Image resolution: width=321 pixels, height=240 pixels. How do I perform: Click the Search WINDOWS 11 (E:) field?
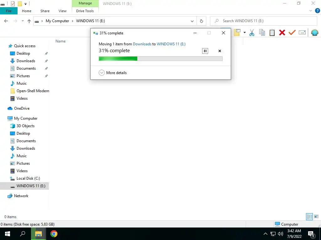point(263,21)
